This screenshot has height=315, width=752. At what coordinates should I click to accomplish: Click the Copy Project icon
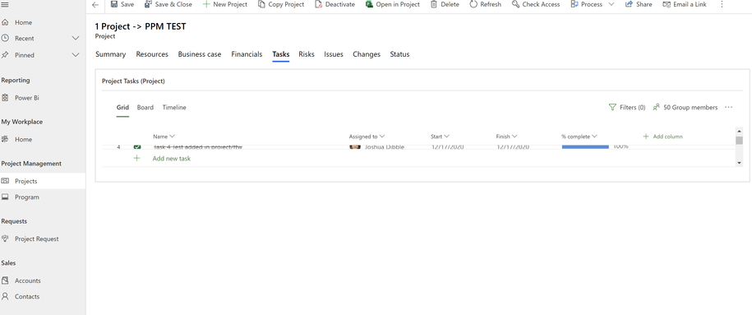point(261,4)
